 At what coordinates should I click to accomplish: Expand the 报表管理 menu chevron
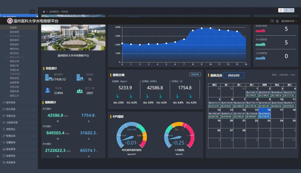click(34, 149)
